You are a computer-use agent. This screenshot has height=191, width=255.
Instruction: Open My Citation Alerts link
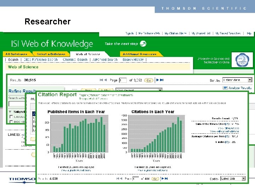pyautogui.click(x=176, y=34)
